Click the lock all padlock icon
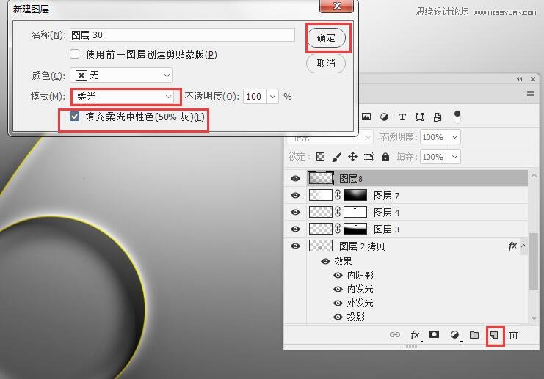Screen dimensions: 544x379 pyautogui.click(x=385, y=157)
